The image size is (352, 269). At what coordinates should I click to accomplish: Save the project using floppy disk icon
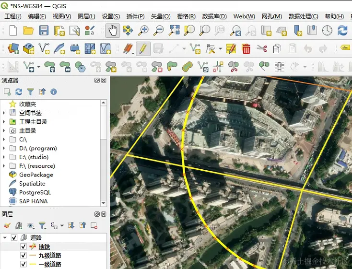coord(44,30)
